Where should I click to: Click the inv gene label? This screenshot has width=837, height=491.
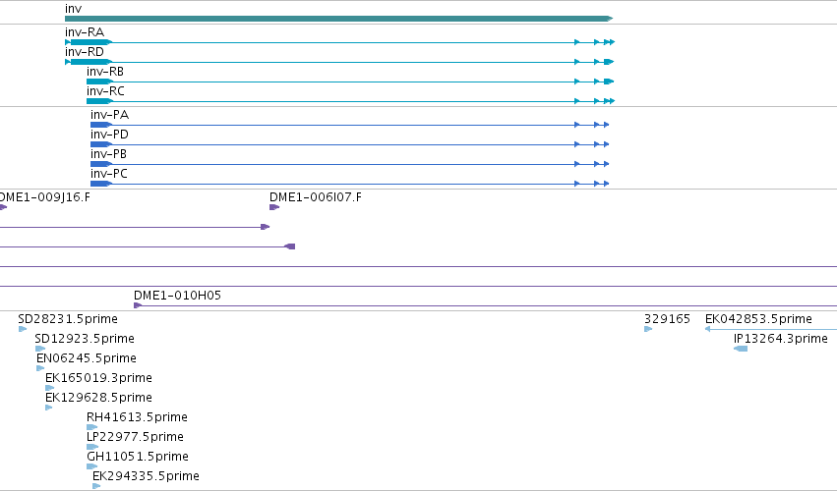(x=73, y=9)
